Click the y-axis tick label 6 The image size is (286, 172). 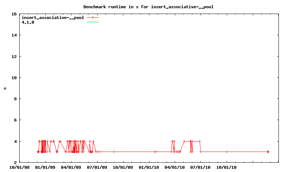tap(15, 120)
